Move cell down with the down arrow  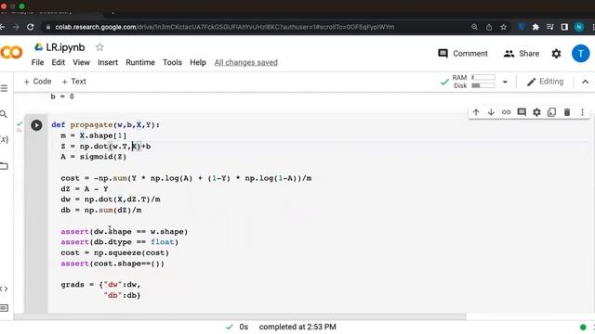[491, 112]
